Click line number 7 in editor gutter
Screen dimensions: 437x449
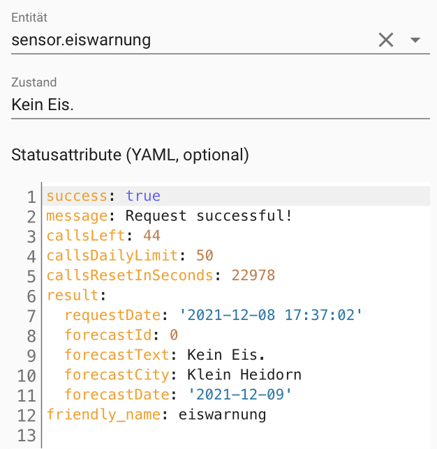pos(31,316)
